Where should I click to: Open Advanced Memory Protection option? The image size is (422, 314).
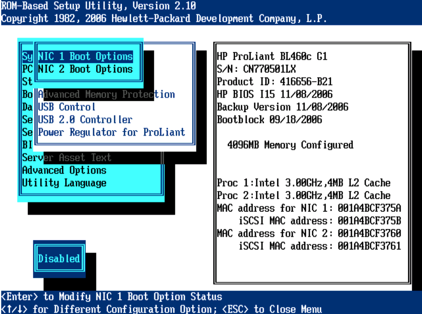click(106, 95)
